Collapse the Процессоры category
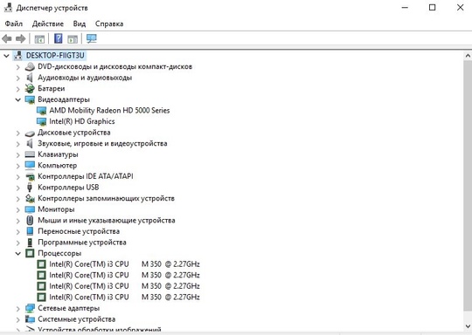This screenshot has width=472, height=335. point(17,254)
